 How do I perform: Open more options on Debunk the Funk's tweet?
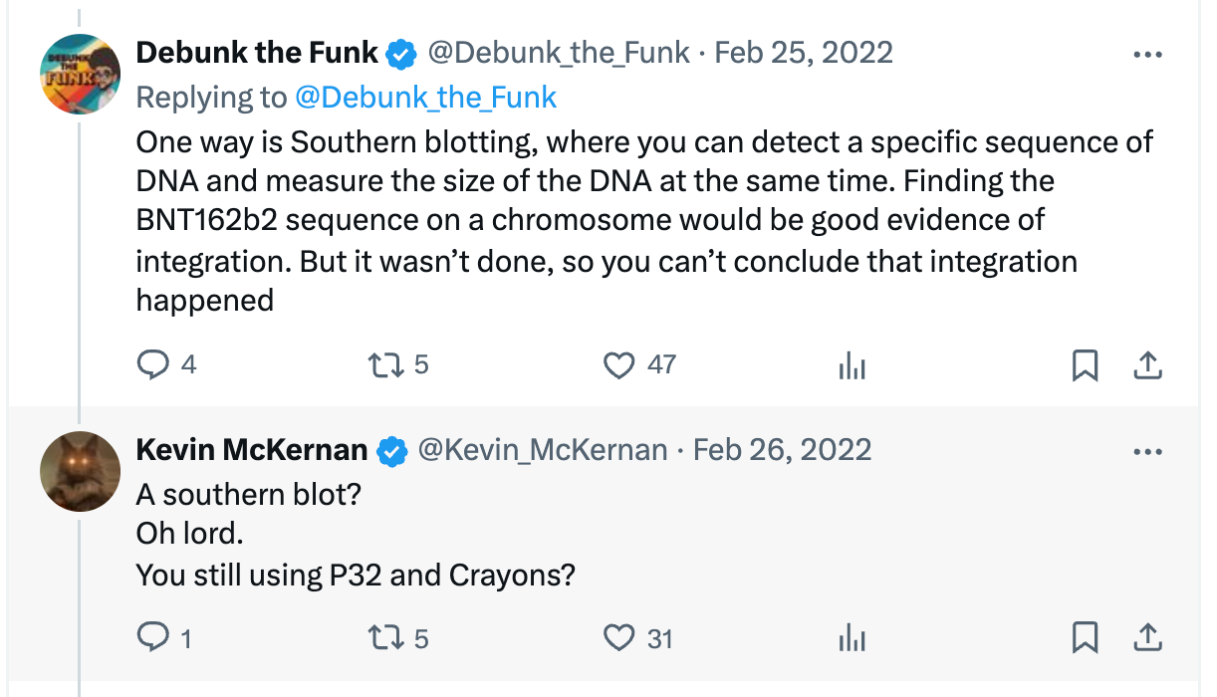click(1148, 55)
